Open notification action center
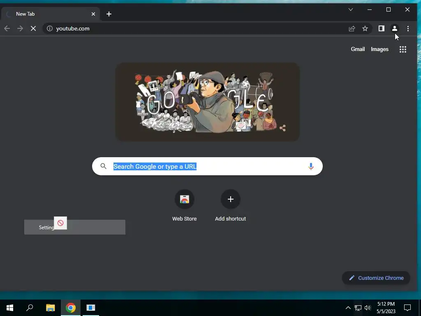Image resolution: width=421 pixels, height=316 pixels. (407, 308)
